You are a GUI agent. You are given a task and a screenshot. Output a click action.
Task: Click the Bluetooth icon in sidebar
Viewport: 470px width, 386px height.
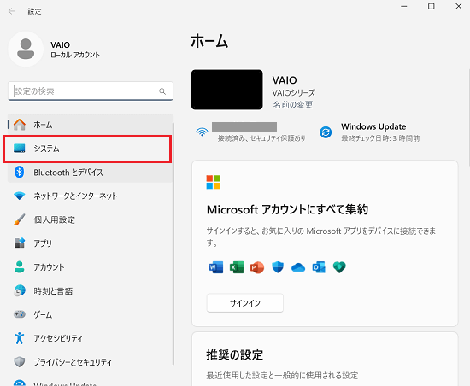(20, 172)
